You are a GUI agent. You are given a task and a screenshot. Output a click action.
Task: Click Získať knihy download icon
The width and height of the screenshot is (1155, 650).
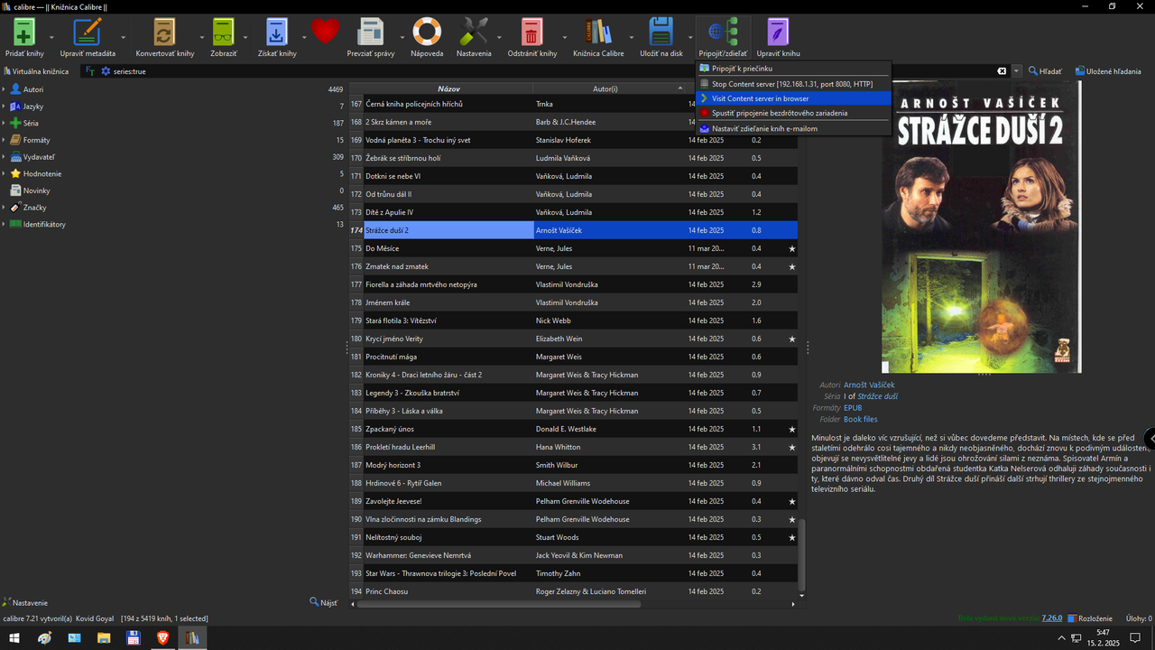pos(276,32)
